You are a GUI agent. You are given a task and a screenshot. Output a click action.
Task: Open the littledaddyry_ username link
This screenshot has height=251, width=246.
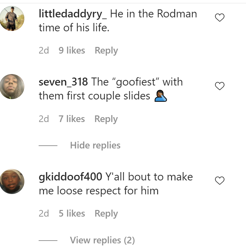tap(73, 14)
